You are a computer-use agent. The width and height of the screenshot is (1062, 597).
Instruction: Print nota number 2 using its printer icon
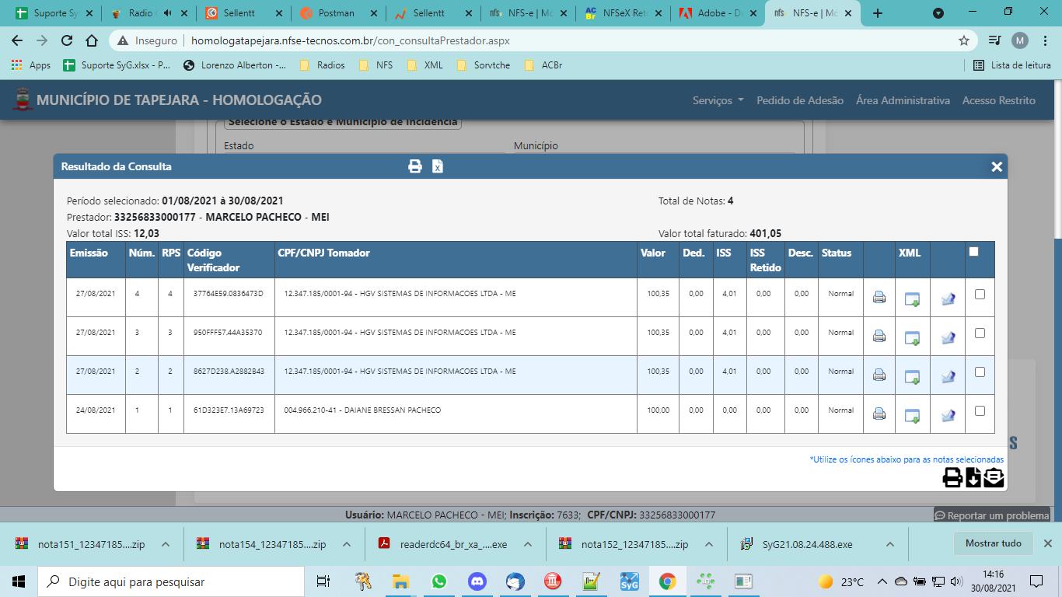(879, 375)
